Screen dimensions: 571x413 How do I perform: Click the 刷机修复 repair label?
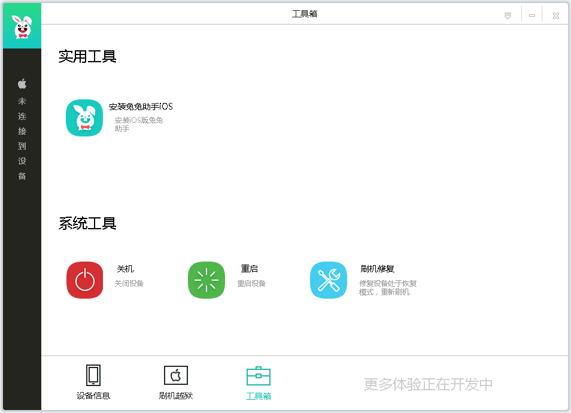point(376,268)
